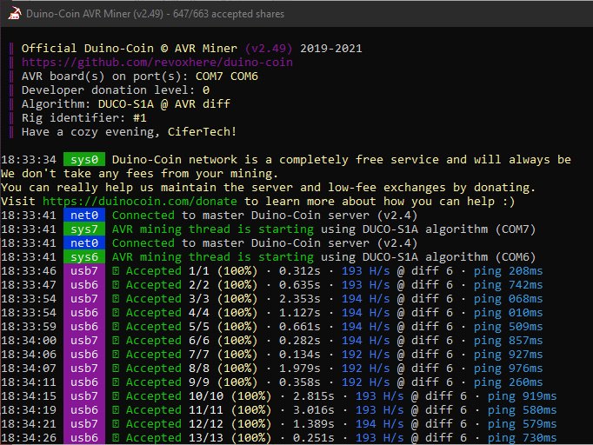Click timestamp 18:33:34
Image resolution: width=593 pixels, height=445 pixels.
[x=29, y=160]
